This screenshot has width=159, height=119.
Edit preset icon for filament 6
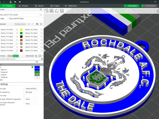(x=42, y=36)
